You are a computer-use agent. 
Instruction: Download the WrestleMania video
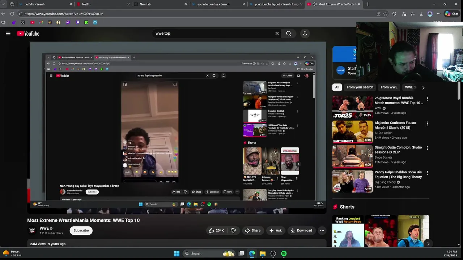pyautogui.click(x=301, y=230)
